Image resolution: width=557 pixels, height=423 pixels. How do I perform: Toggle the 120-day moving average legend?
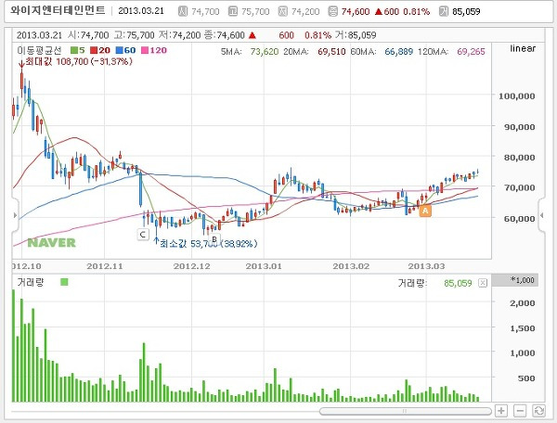tap(154, 50)
